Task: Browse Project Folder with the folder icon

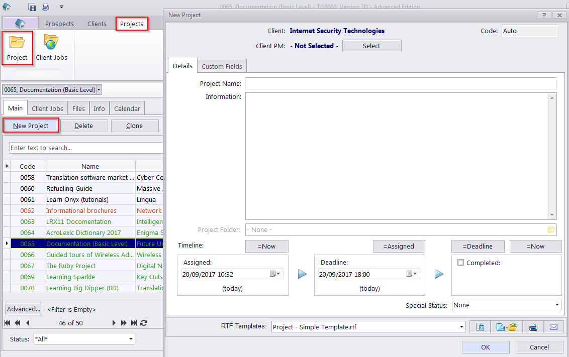Action: (x=551, y=229)
